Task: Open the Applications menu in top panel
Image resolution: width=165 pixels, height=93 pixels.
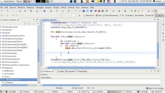Action: [x=9, y=1]
